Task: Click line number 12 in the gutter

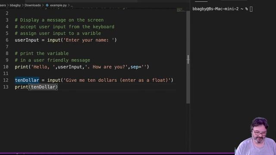Action: tap(6, 80)
